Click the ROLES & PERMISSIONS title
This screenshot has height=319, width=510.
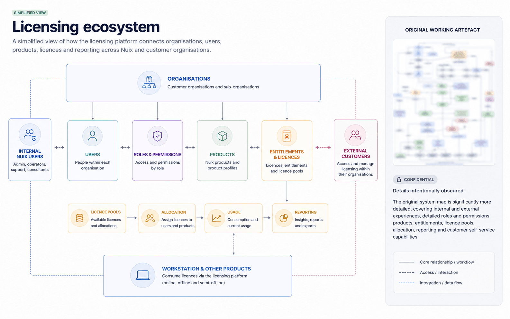[x=158, y=155]
